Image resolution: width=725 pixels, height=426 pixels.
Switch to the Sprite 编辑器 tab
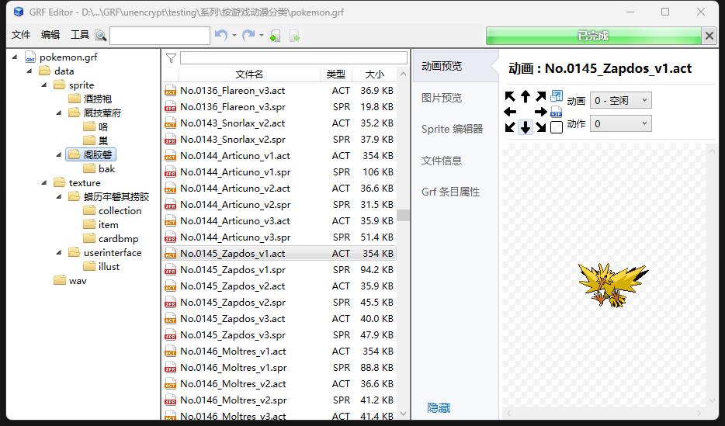point(452,129)
